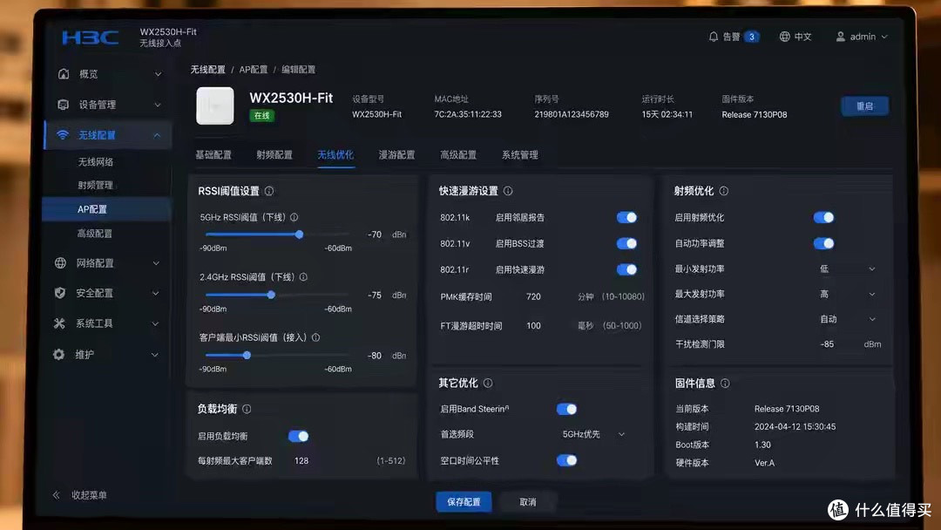Click info icon next to RSSI阈值设置

[269, 191]
